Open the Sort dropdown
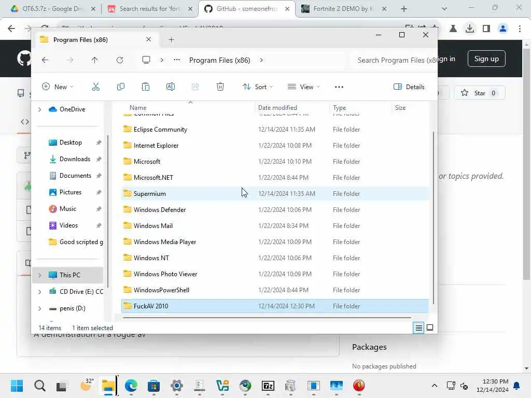531x398 pixels. pyautogui.click(x=258, y=87)
